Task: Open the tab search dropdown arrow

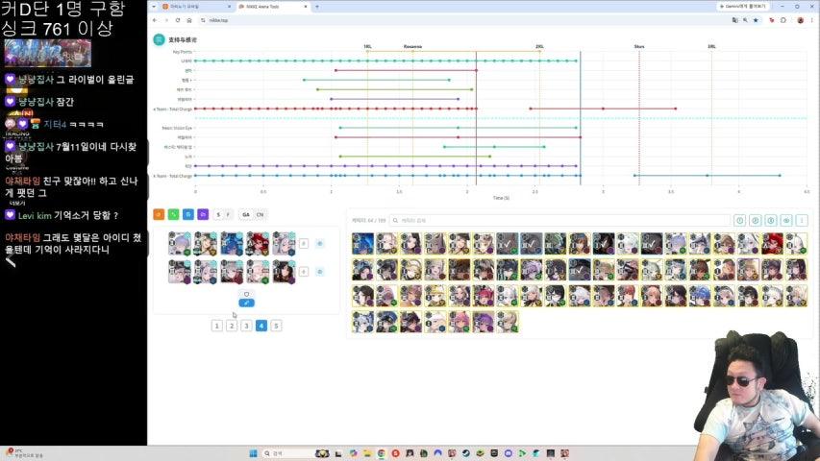Action: point(154,7)
